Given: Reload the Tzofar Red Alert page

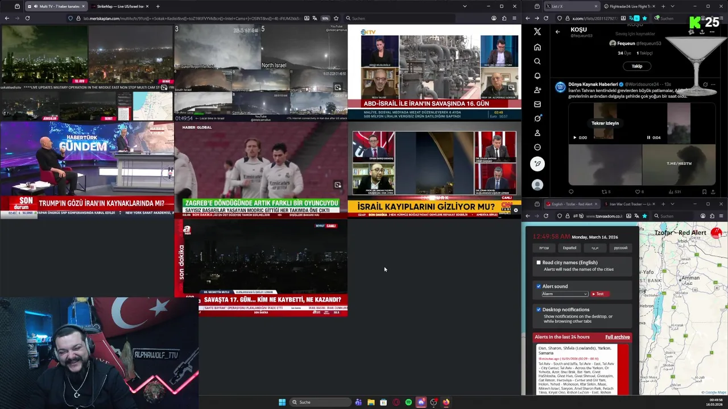Looking at the screenshot, I should coord(546,216).
